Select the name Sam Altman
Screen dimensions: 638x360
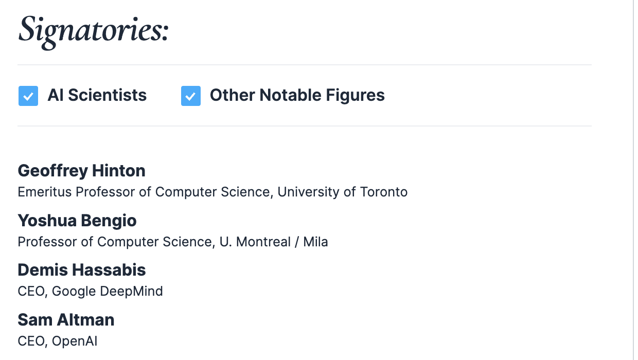66,320
